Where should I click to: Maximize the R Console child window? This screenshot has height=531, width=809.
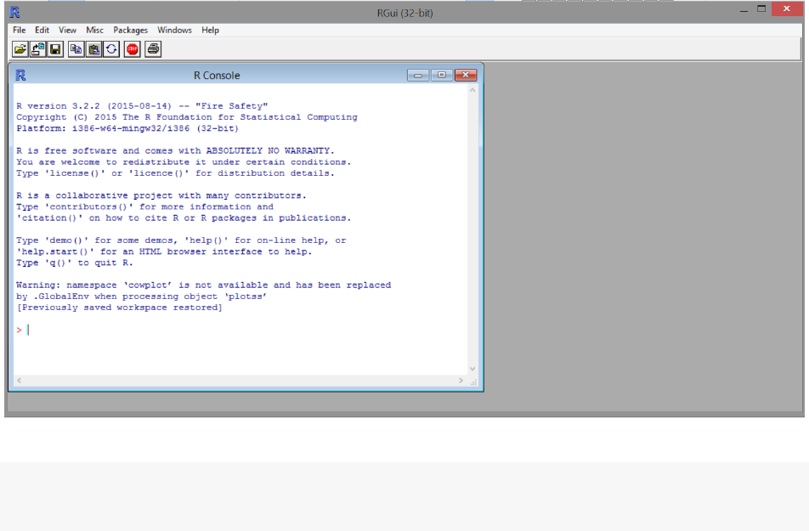[442, 76]
